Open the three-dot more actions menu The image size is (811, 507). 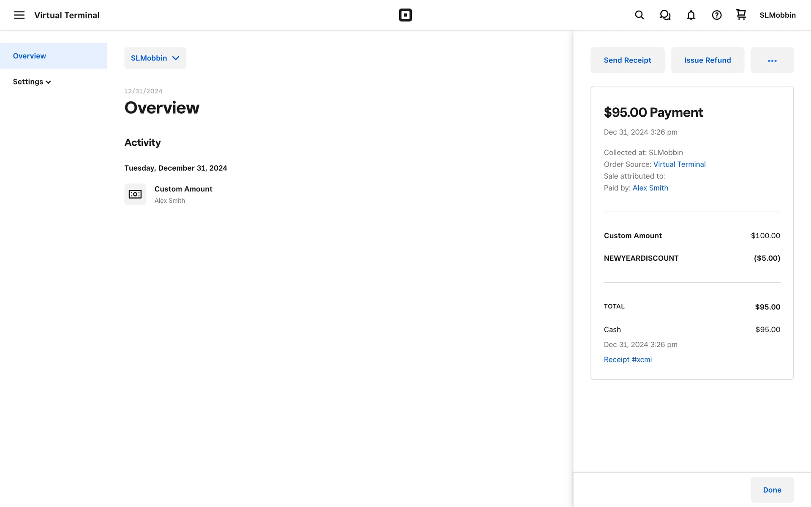[772, 60]
